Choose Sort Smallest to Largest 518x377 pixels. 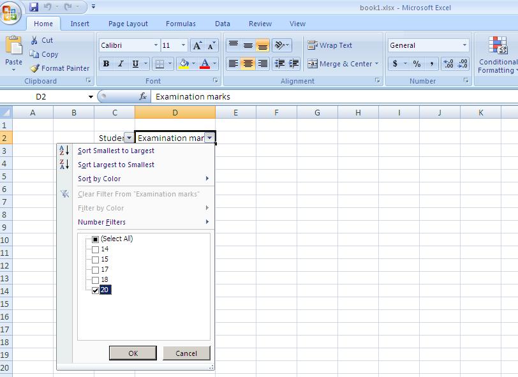coord(115,151)
